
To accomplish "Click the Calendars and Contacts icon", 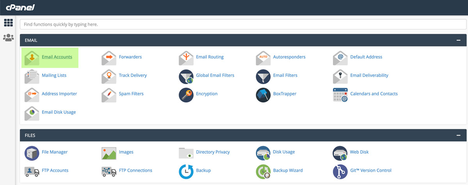I will click(340, 95).
